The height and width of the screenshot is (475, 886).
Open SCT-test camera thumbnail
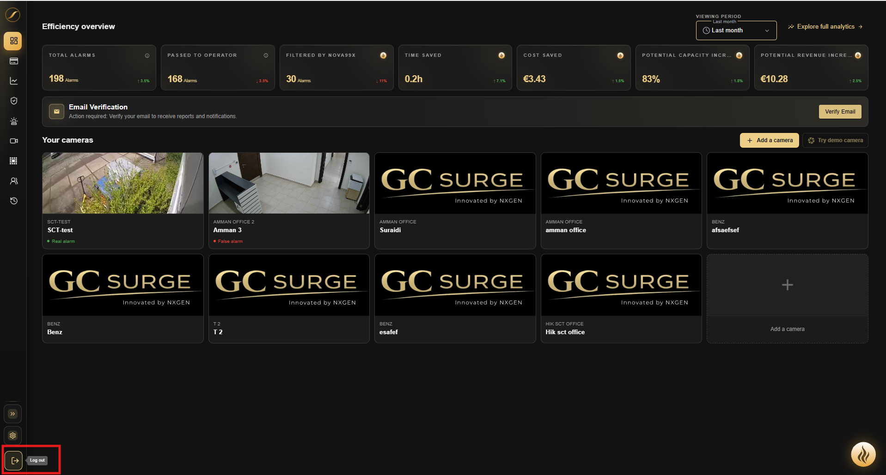[122, 183]
